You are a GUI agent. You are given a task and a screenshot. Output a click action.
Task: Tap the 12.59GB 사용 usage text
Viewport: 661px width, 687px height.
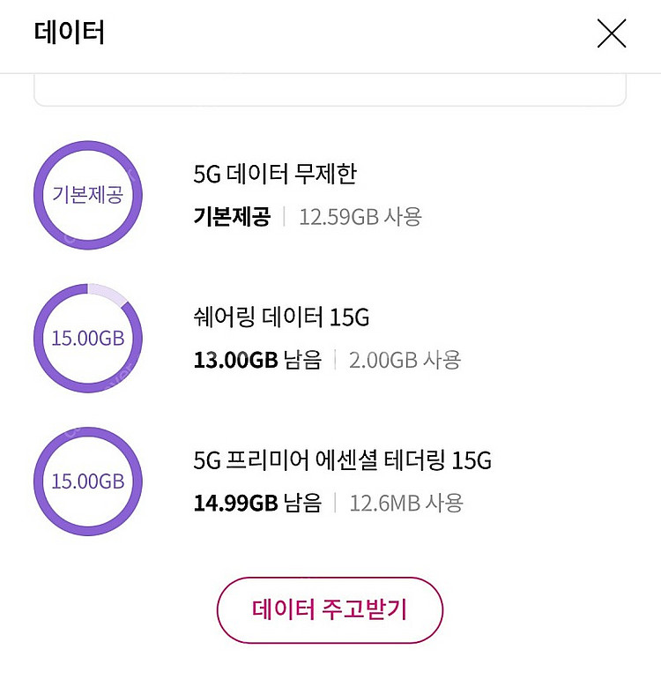(360, 217)
